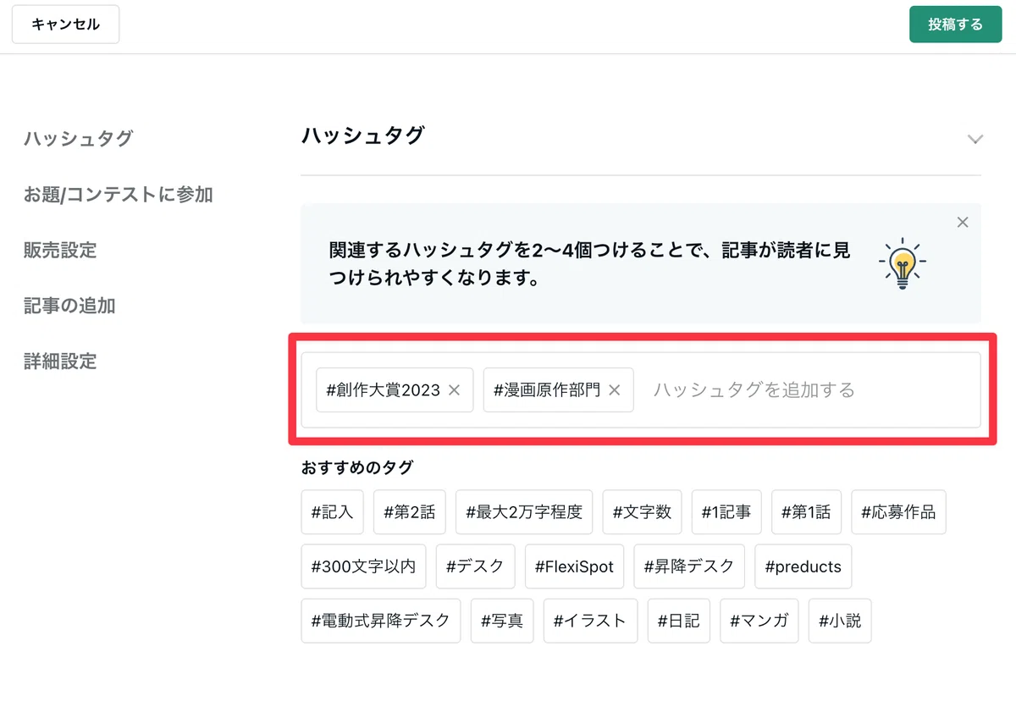Remove the #漫画原作部門 tag
This screenshot has height=707, width=1016.
(x=615, y=390)
